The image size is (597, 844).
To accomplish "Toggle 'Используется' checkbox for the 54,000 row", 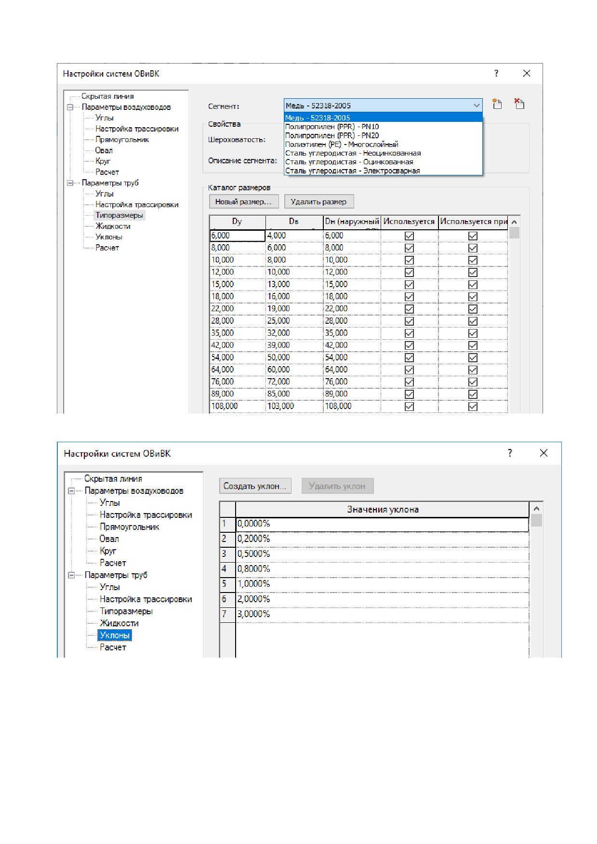I will click(x=409, y=357).
